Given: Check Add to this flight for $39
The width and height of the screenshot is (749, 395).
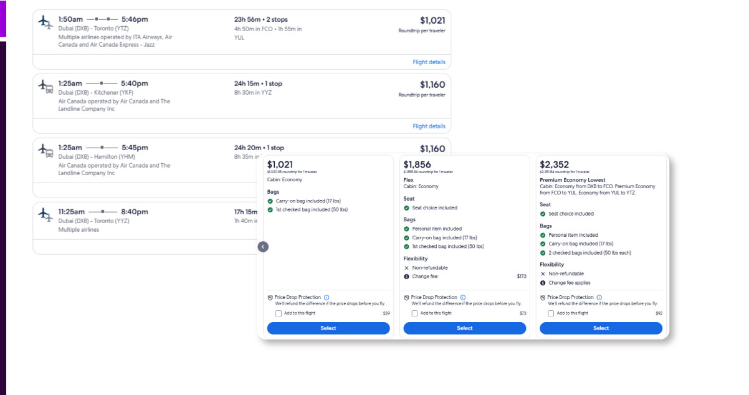Looking at the screenshot, I should (x=278, y=313).
